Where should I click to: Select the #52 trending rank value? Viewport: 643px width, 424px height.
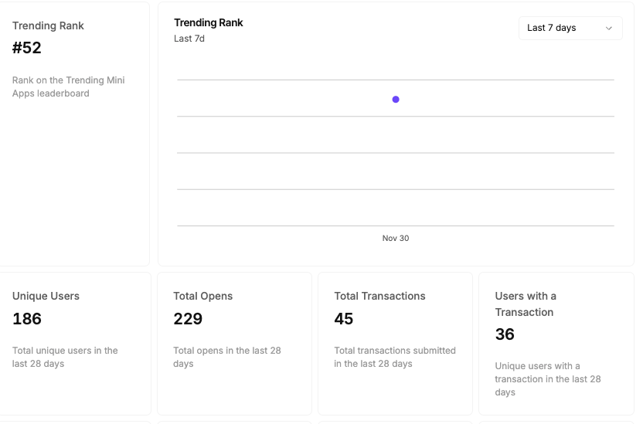(26, 48)
